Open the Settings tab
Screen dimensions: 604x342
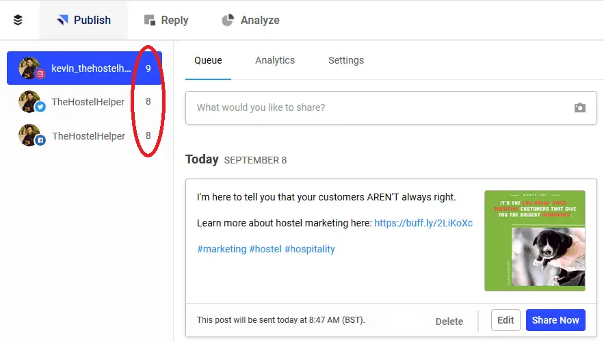click(346, 60)
